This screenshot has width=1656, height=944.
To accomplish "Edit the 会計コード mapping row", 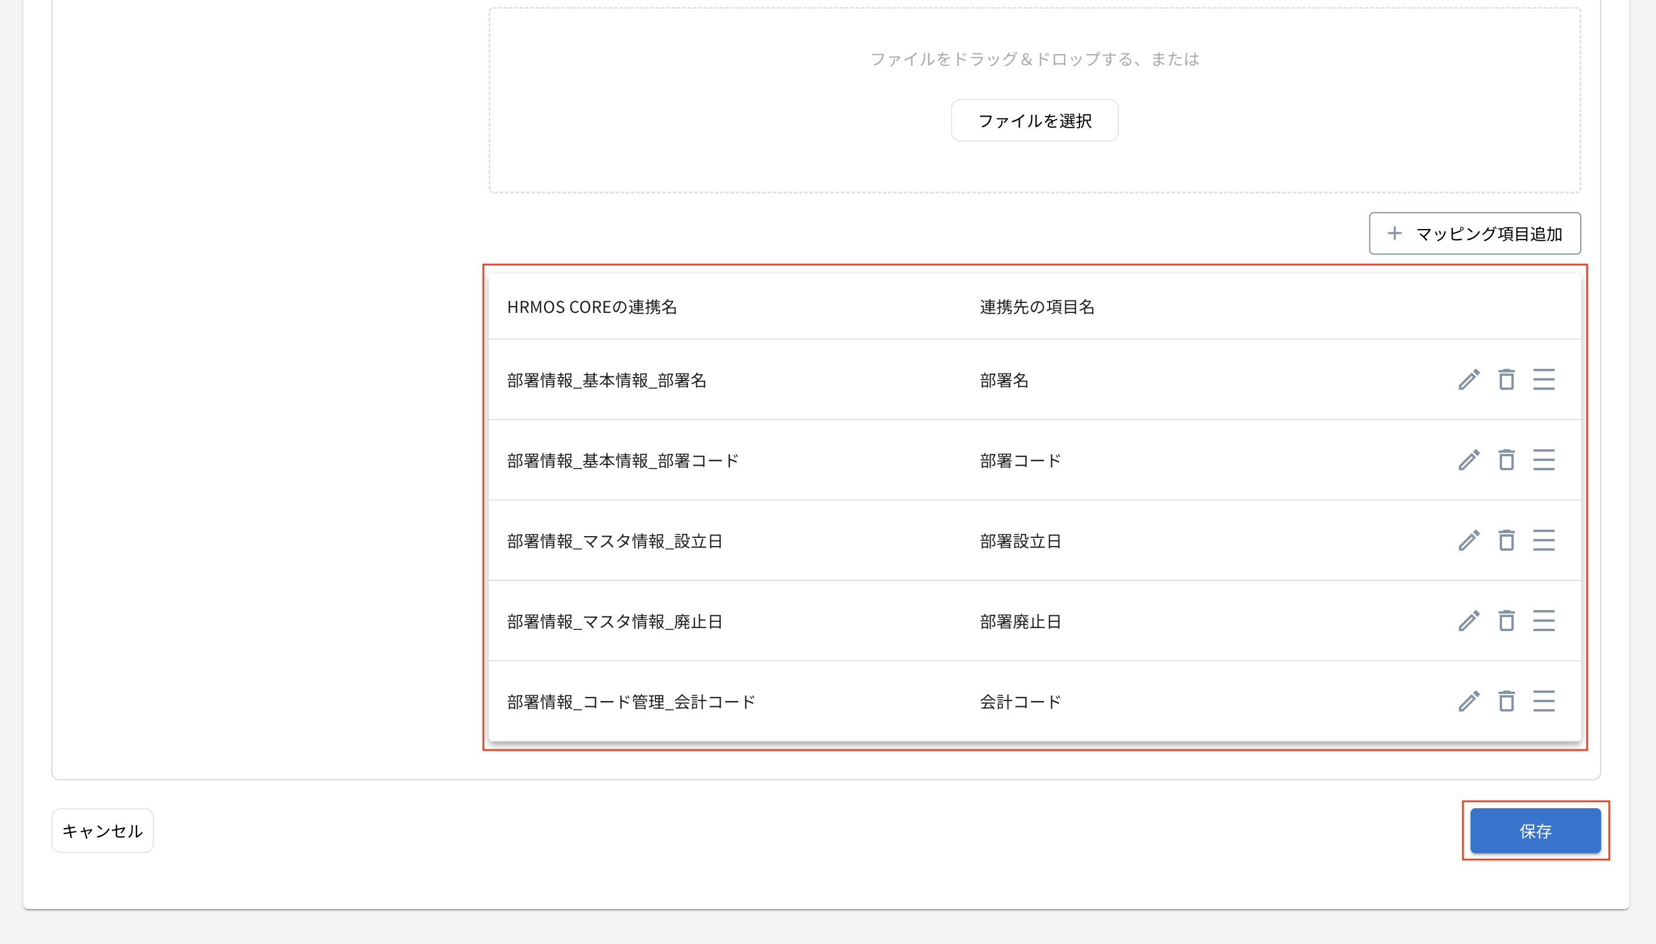I will tap(1469, 701).
